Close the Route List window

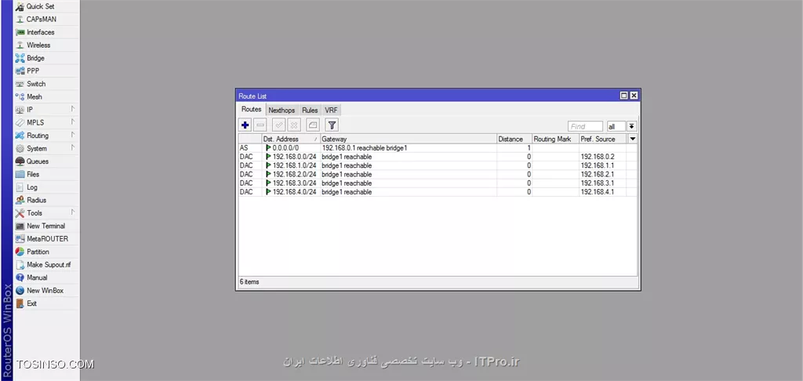(x=634, y=96)
